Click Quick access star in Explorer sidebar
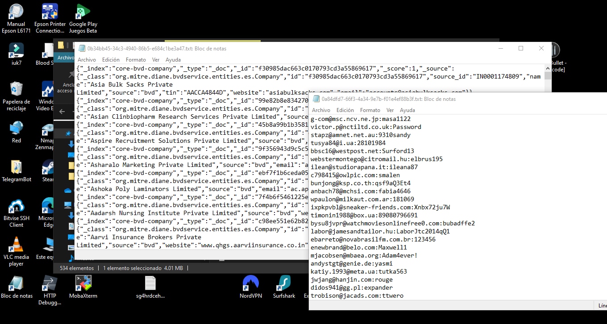607x324 pixels. click(x=68, y=133)
